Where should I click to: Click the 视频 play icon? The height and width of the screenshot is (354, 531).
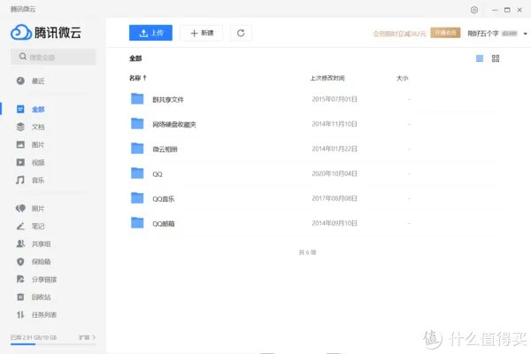click(20, 162)
